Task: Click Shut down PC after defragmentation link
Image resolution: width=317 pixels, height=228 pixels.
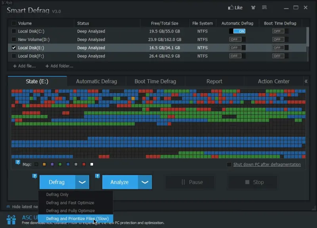Action: 267,165
